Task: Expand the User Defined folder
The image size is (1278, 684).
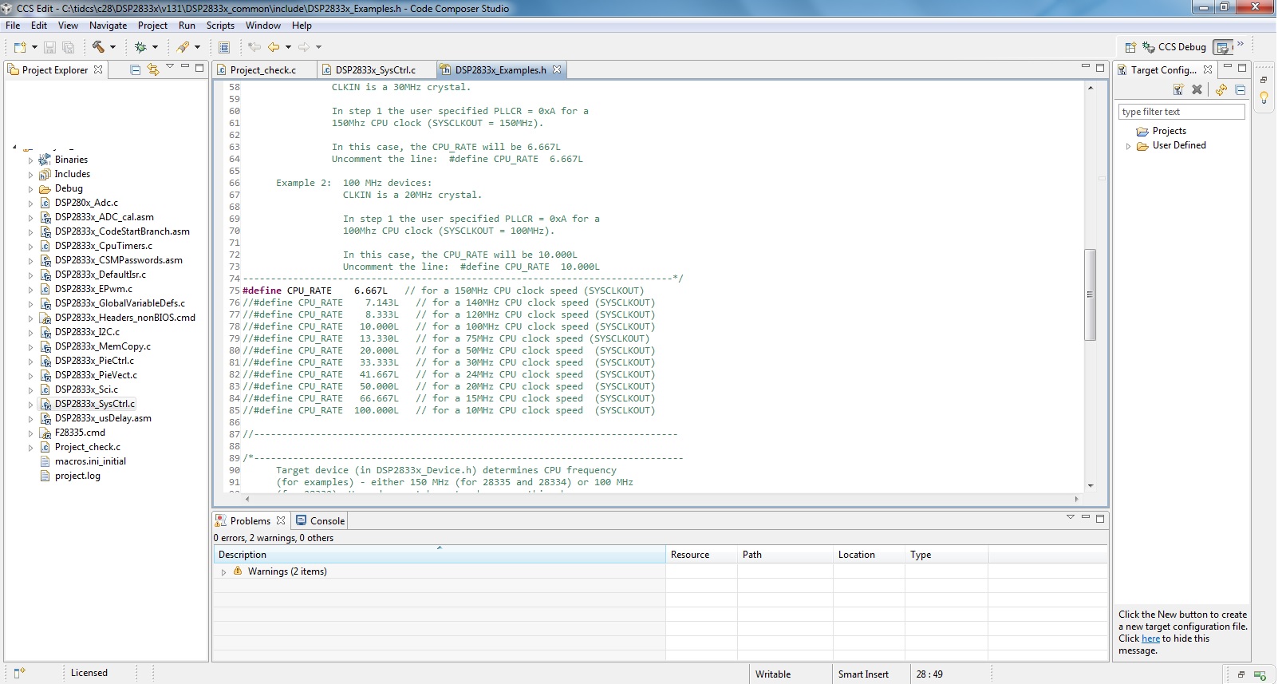Action: 1128,146
